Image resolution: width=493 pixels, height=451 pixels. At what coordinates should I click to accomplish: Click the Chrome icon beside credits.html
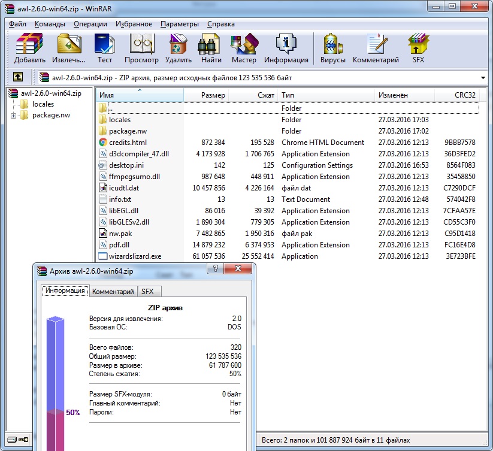pyautogui.click(x=103, y=143)
